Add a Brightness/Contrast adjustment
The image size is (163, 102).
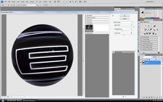tap(146, 26)
